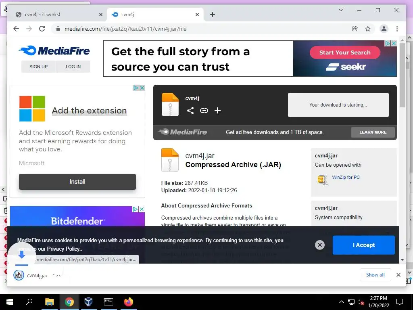Open notification center icon
The image size is (413, 310).
[400, 302]
